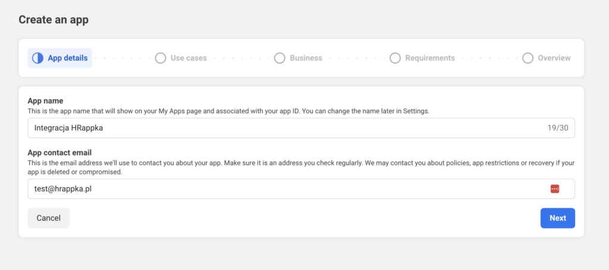The width and height of the screenshot is (609, 270).
Task: Focus the App contact email input field
Action: point(285,189)
